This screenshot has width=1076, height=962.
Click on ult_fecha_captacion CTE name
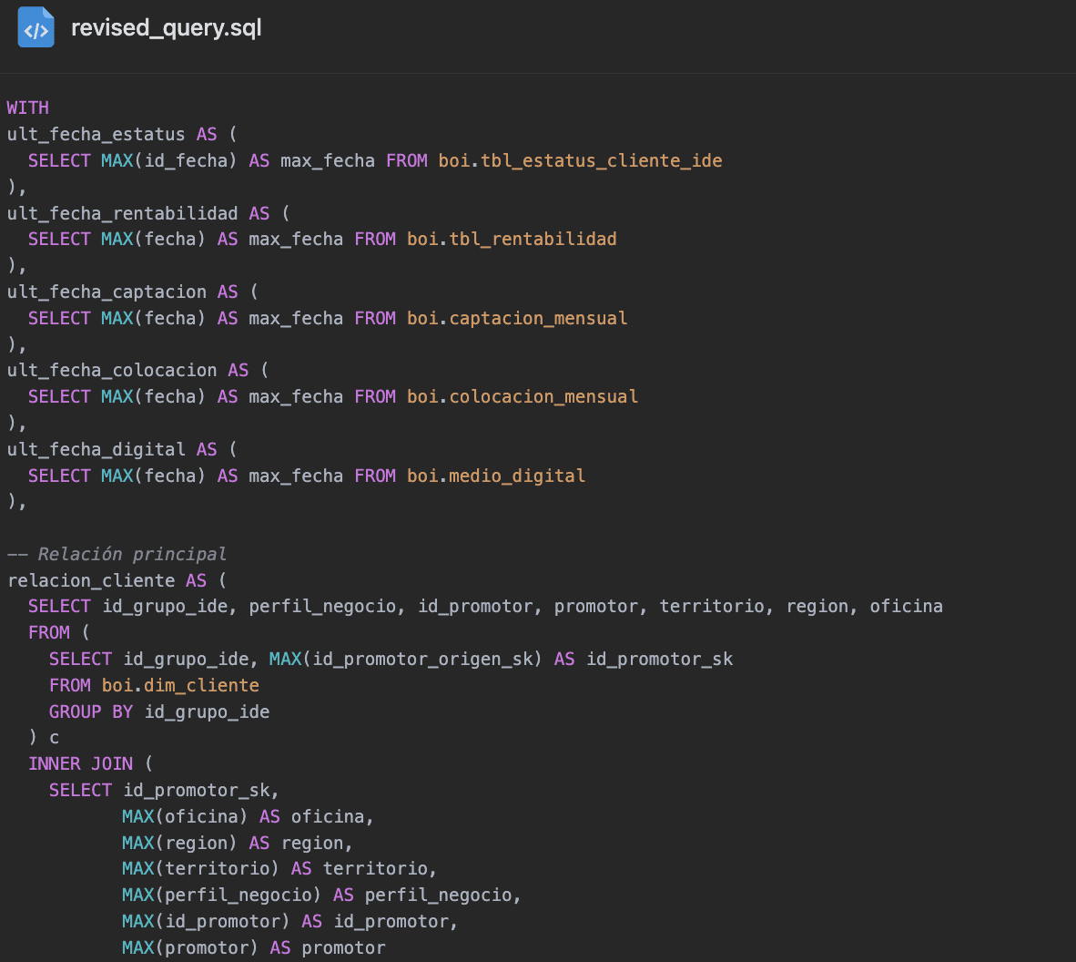pyautogui.click(x=107, y=292)
